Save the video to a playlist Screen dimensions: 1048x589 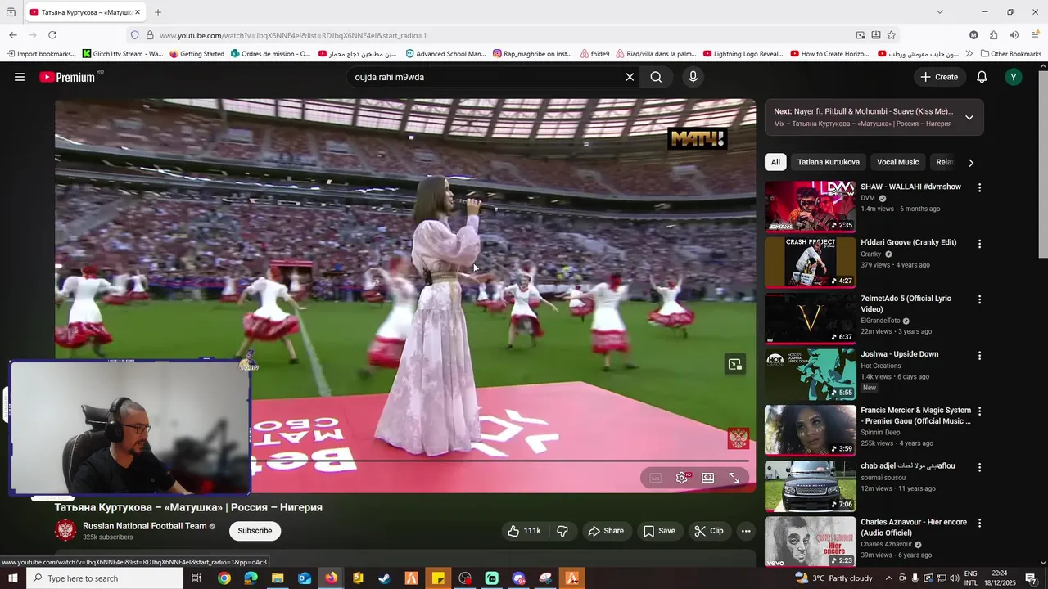659,531
